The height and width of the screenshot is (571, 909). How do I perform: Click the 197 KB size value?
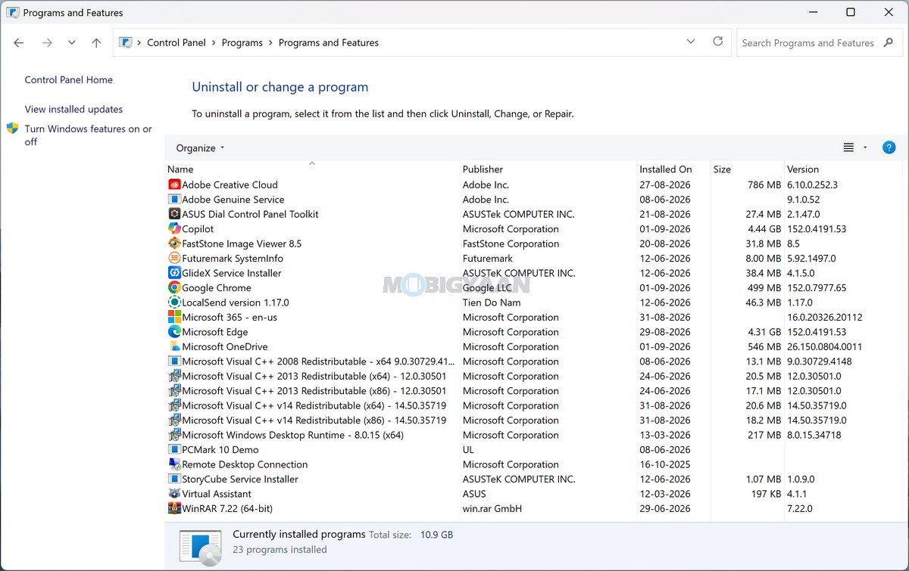765,494
